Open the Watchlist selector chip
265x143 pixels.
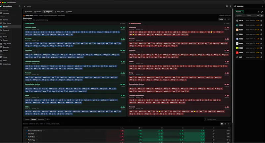239,12
